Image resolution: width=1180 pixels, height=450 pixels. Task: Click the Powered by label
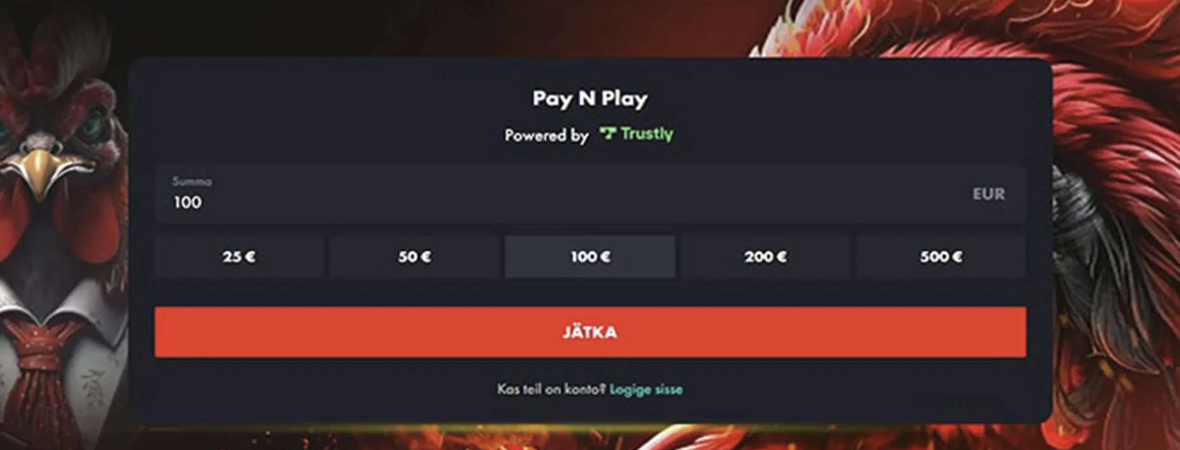tap(547, 135)
